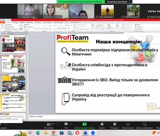Click the Запись record button in Zoom
The width and height of the screenshot is (160, 136).
[x=102, y=126]
